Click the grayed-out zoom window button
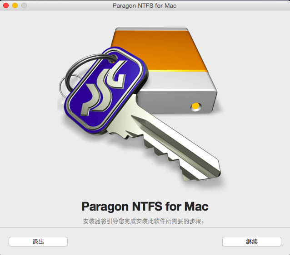 click(24, 5)
